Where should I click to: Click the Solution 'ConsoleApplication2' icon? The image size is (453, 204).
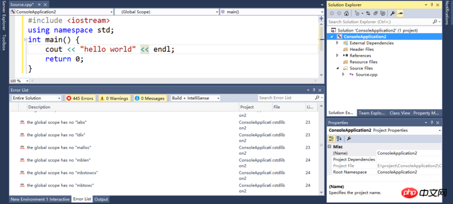pos(334,31)
